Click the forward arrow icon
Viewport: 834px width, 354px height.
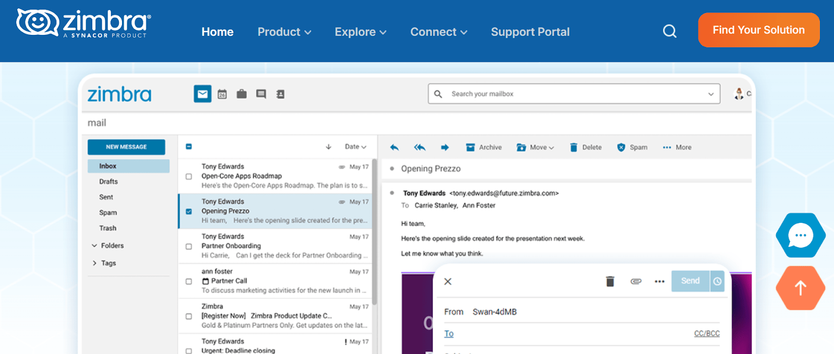[x=445, y=147]
